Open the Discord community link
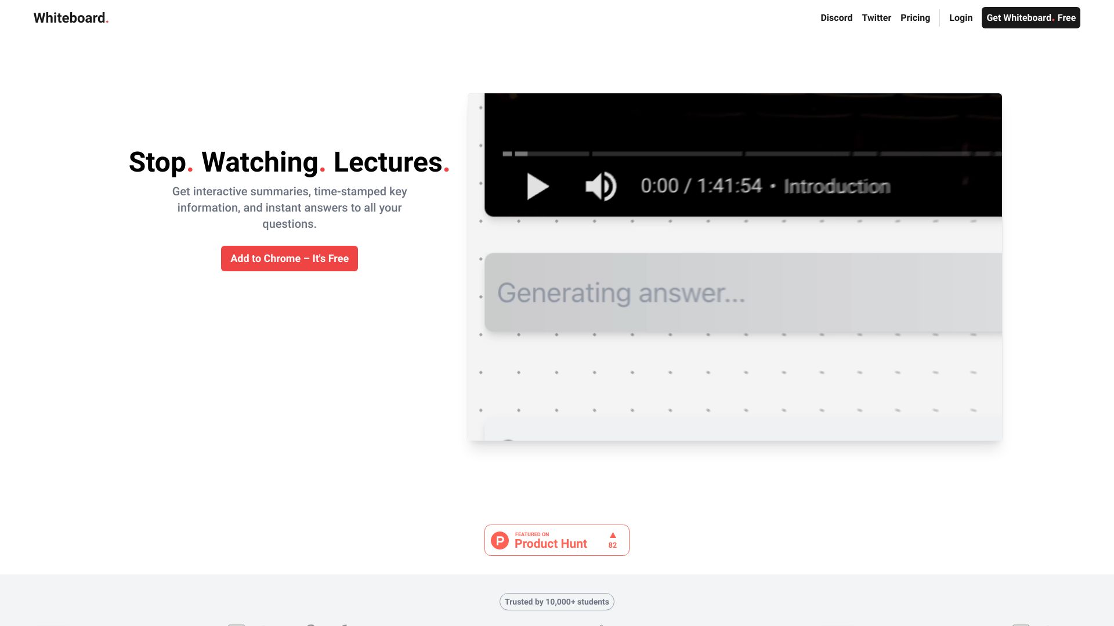Viewport: 1114px width, 626px height. [836, 17]
